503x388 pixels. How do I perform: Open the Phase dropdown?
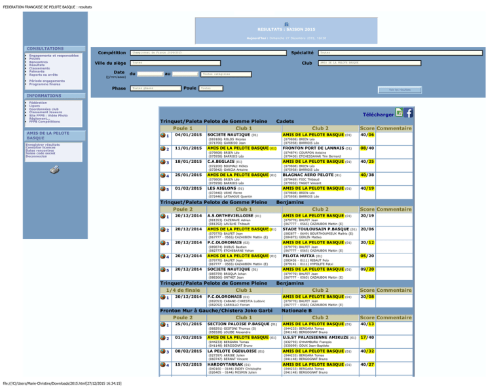tap(156, 88)
